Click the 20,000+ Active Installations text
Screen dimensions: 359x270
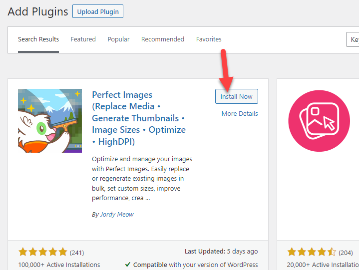click(323, 265)
